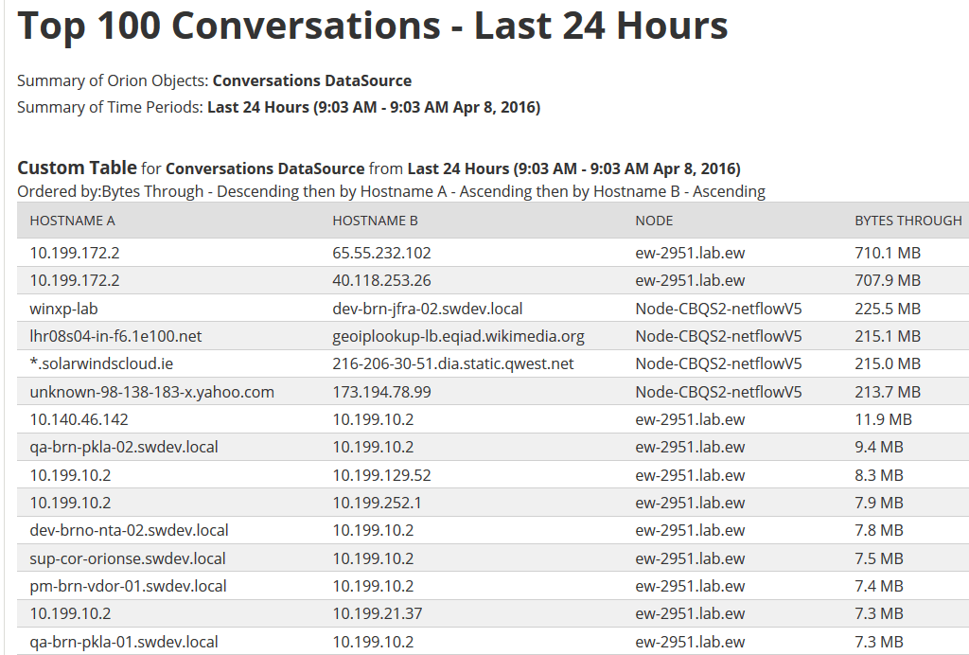
Task: Open the 173.194.78.99 hostname link
Action: (379, 391)
